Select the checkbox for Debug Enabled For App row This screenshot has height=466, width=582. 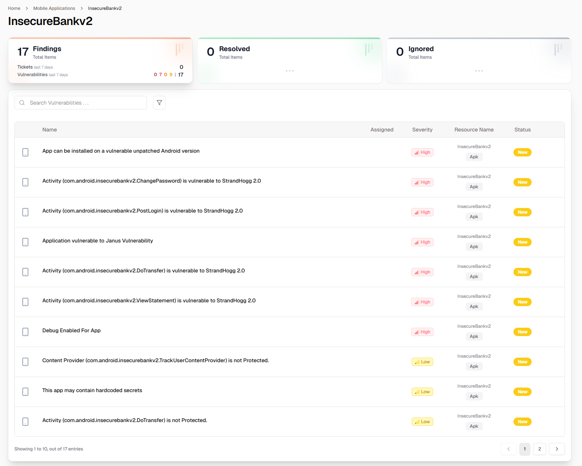[x=25, y=332]
